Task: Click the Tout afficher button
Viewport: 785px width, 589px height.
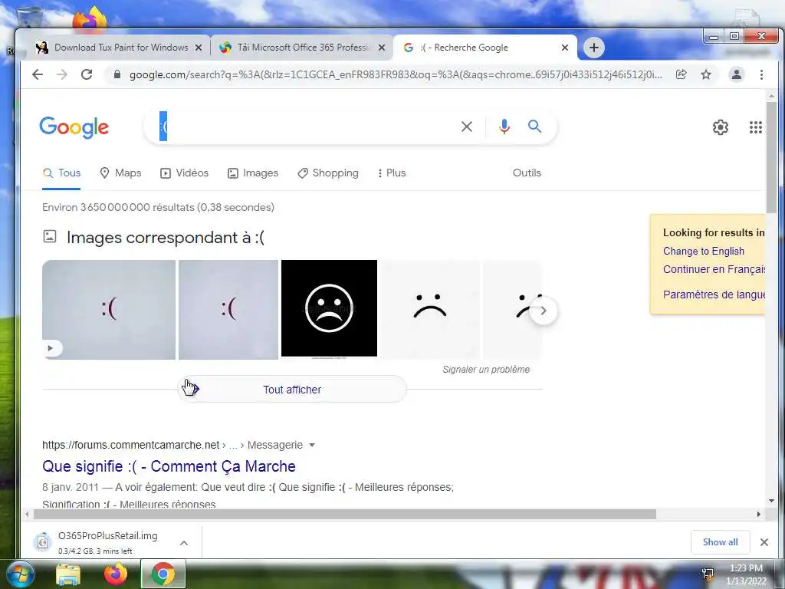Action: click(292, 389)
